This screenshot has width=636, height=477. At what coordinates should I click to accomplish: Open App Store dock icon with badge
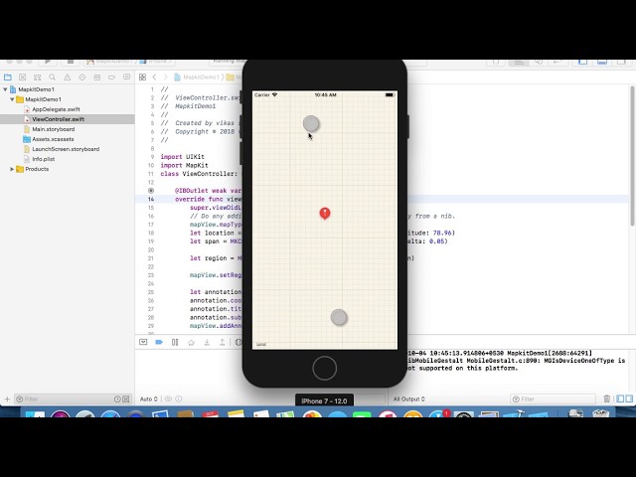[438, 413]
